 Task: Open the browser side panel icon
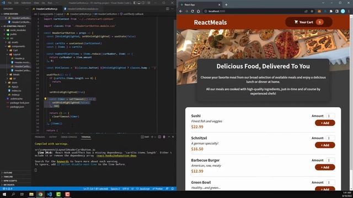337,11
